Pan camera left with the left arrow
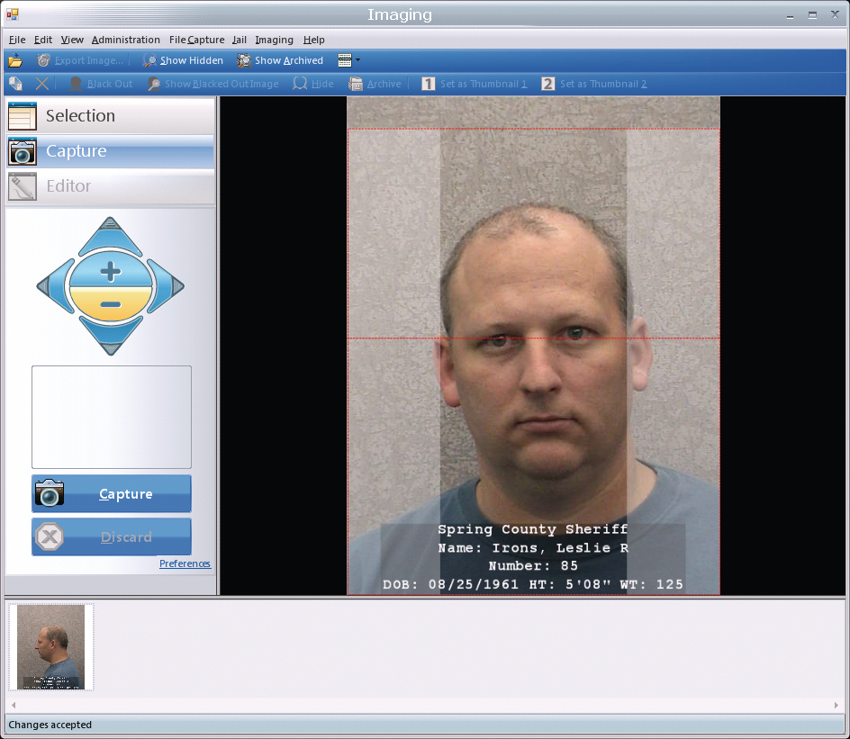This screenshot has height=739, width=850. click(52, 287)
